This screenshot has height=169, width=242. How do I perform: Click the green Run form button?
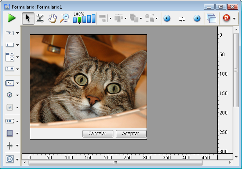[11, 18]
